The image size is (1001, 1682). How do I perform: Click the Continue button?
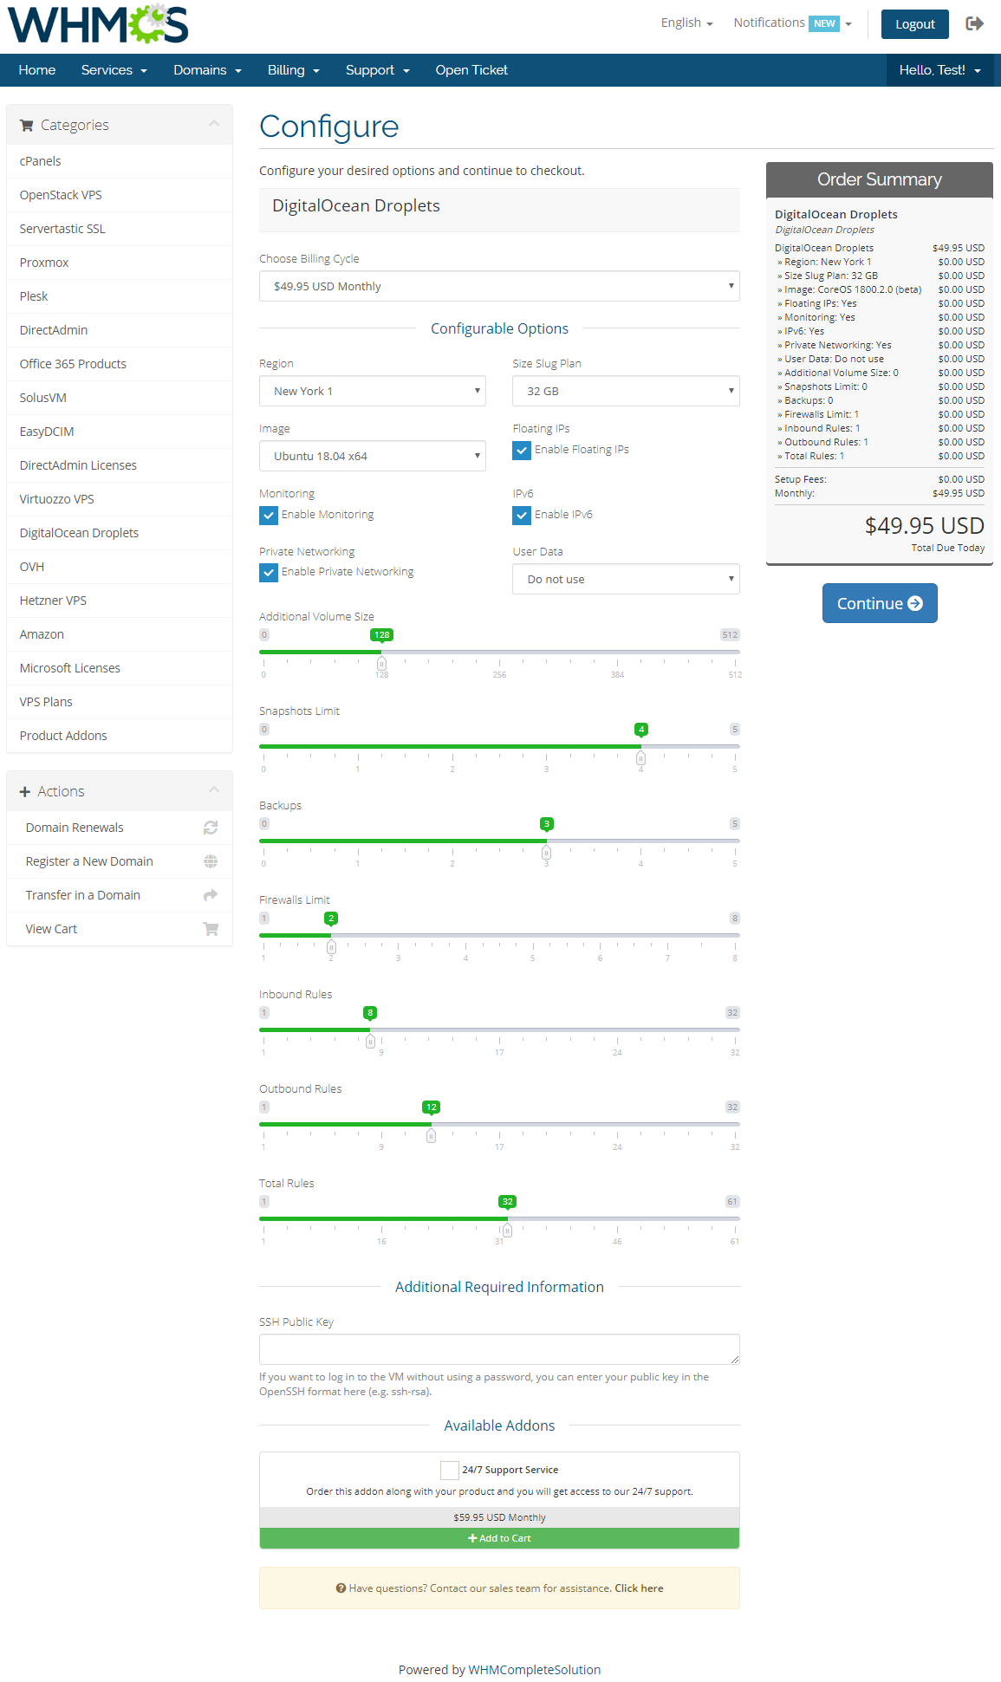pos(880,603)
